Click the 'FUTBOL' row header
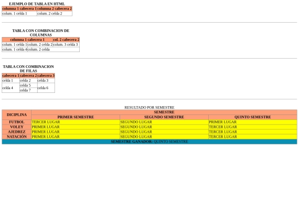The height and width of the screenshot is (224, 299). tap(17, 122)
